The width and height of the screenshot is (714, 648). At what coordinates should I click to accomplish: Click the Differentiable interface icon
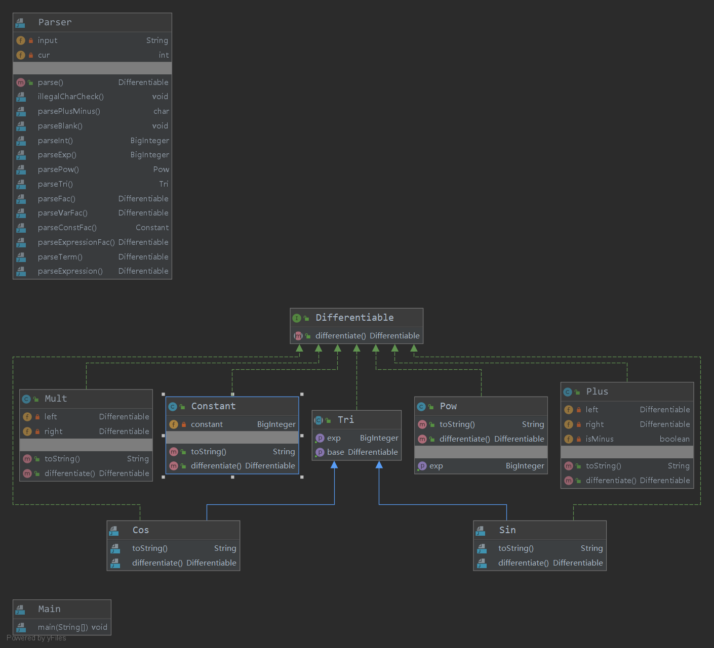tap(297, 318)
